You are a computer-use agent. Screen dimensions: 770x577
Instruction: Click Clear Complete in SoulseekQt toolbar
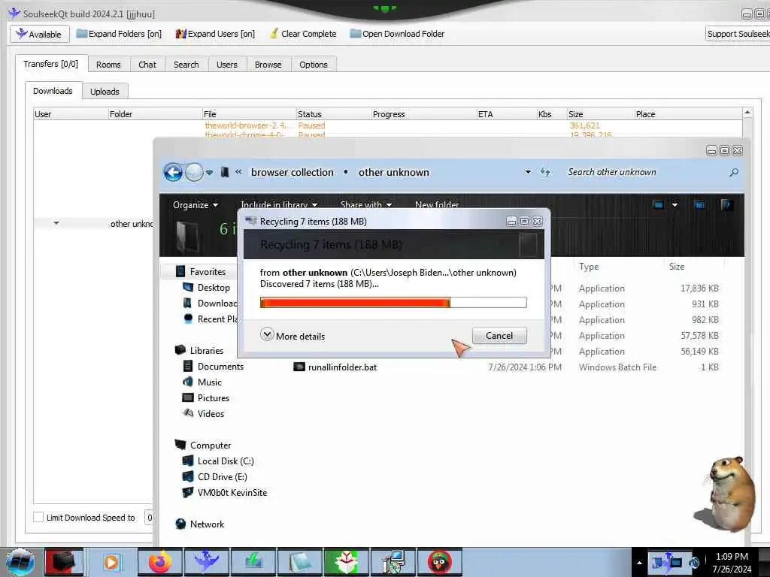[x=303, y=34]
